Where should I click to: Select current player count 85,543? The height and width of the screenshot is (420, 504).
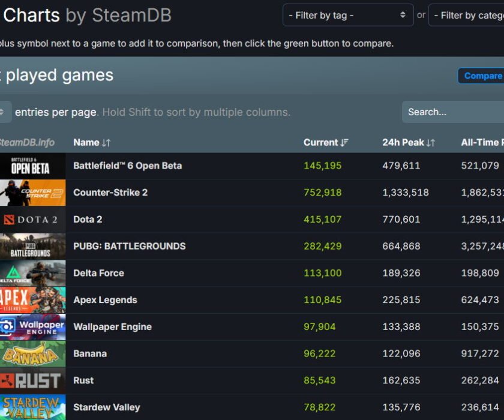point(319,380)
